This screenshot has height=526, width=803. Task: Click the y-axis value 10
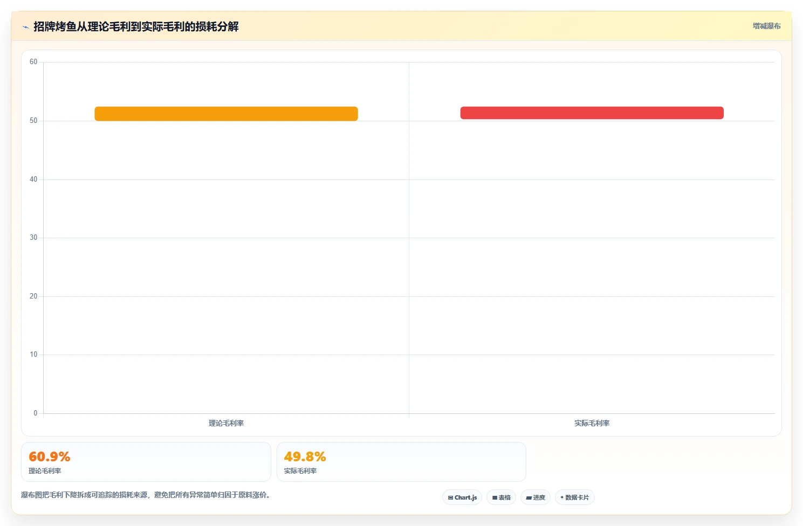(x=33, y=355)
